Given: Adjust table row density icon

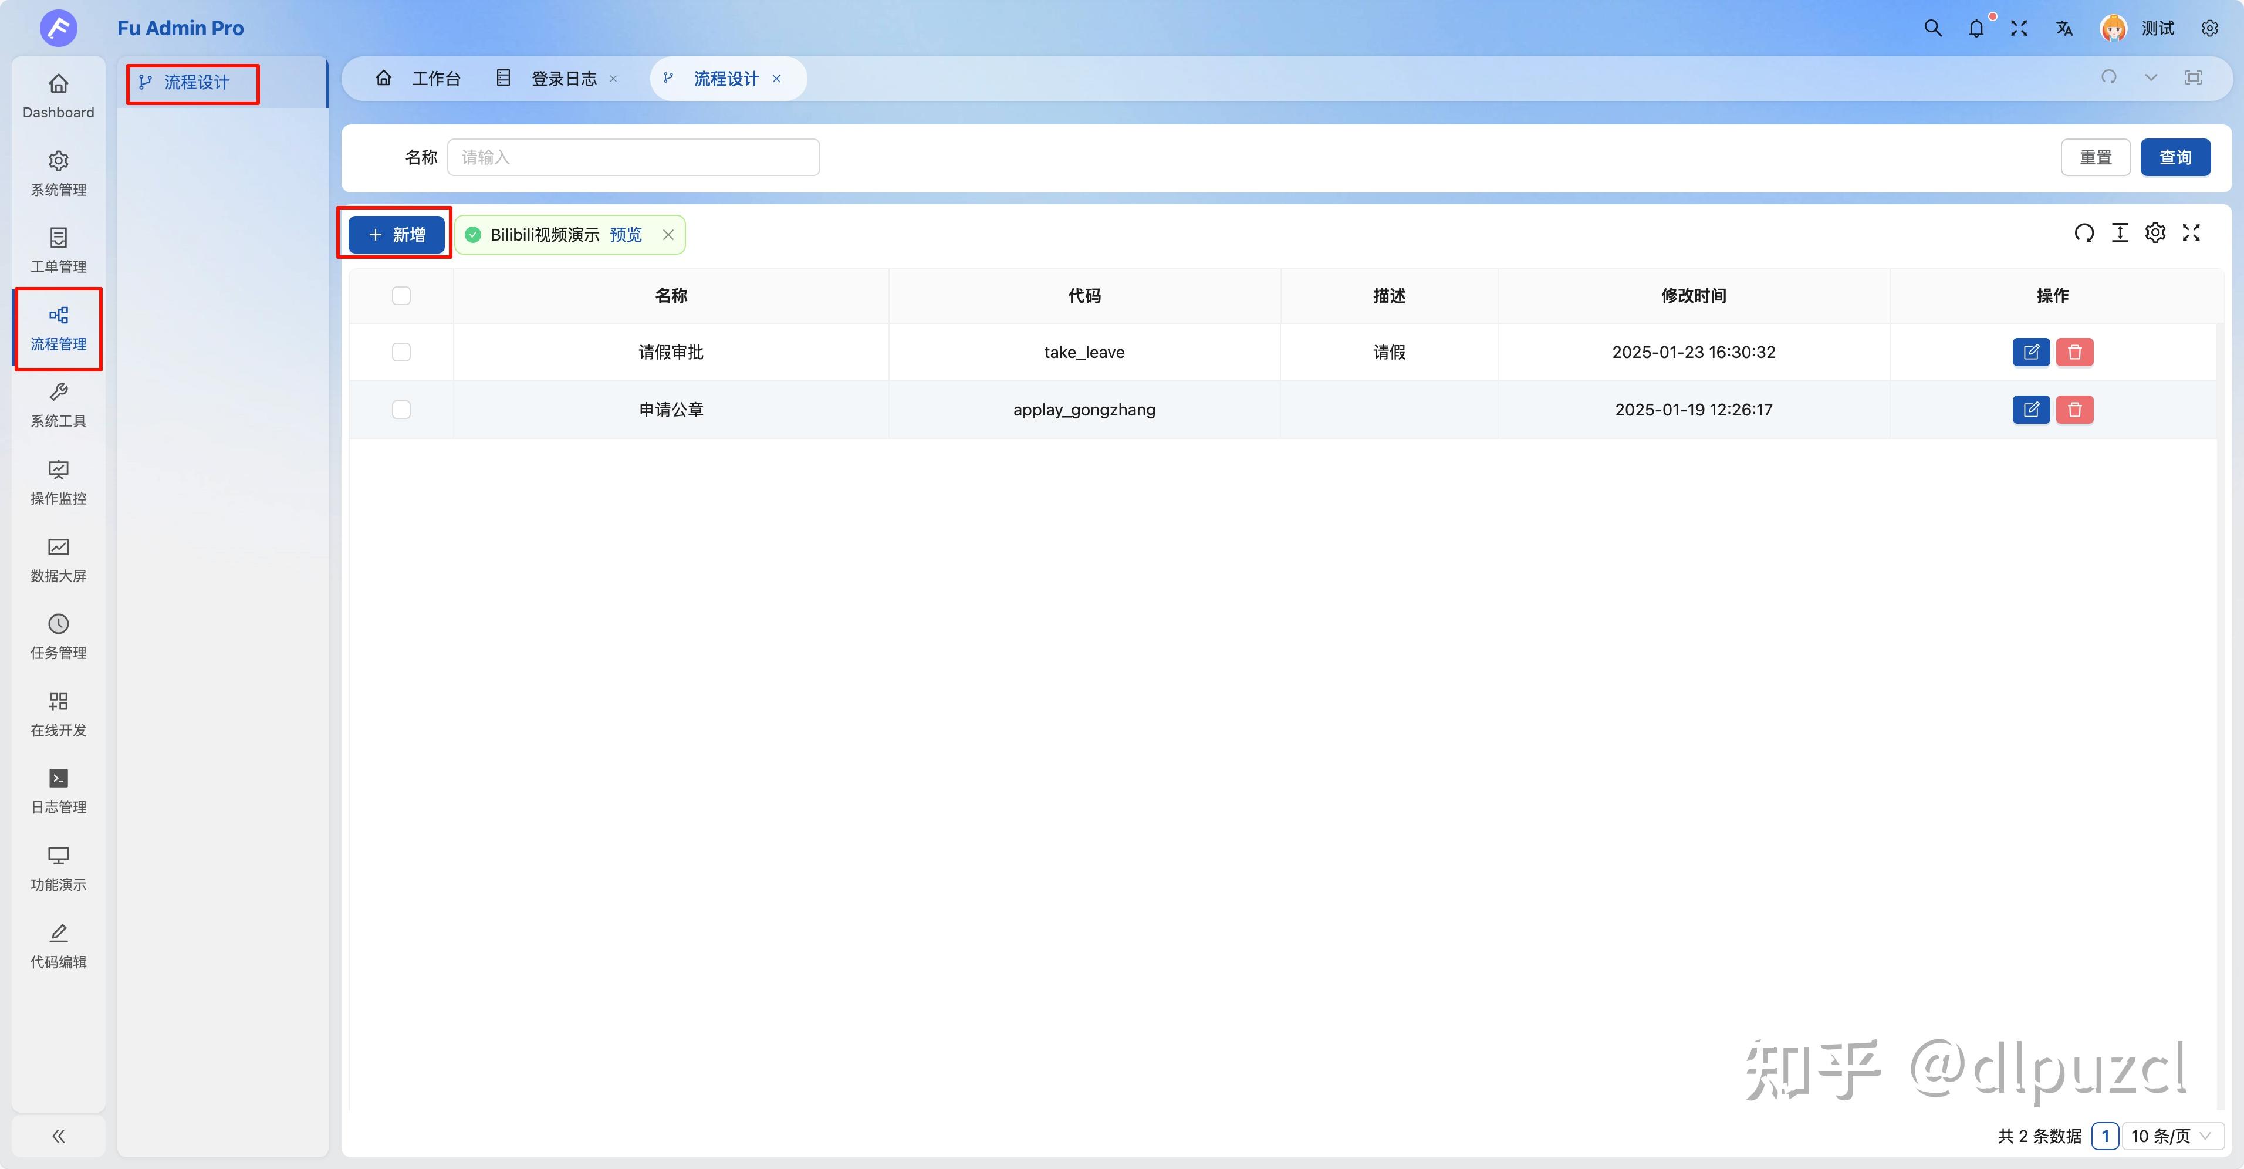Looking at the screenshot, I should [2120, 232].
